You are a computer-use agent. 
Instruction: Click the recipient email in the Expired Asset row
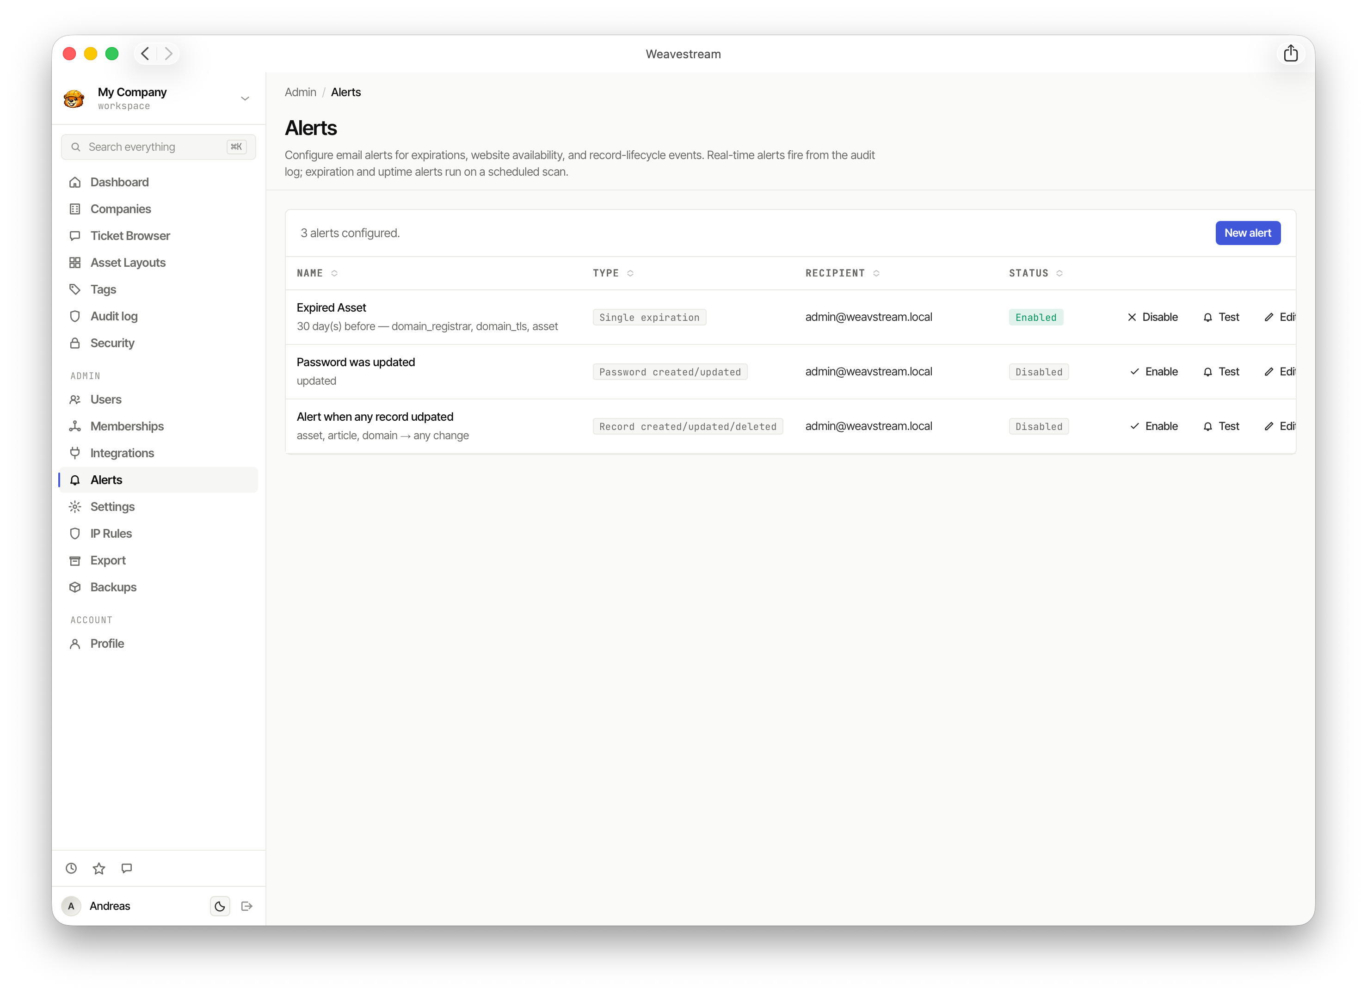(x=868, y=318)
